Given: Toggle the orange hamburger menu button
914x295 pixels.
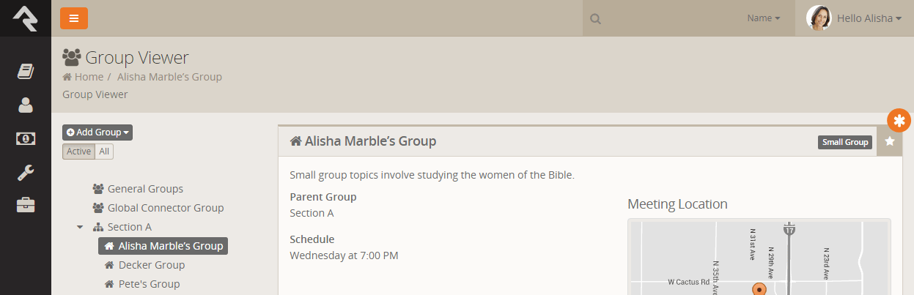Looking at the screenshot, I should click(74, 18).
